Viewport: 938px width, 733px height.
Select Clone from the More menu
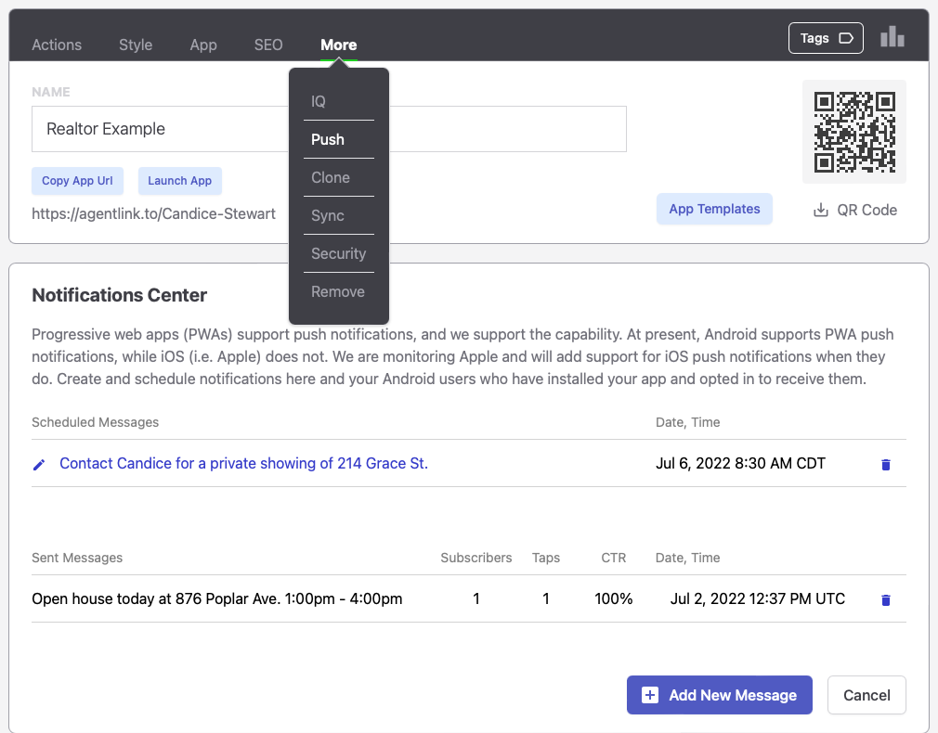(x=331, y=177)
